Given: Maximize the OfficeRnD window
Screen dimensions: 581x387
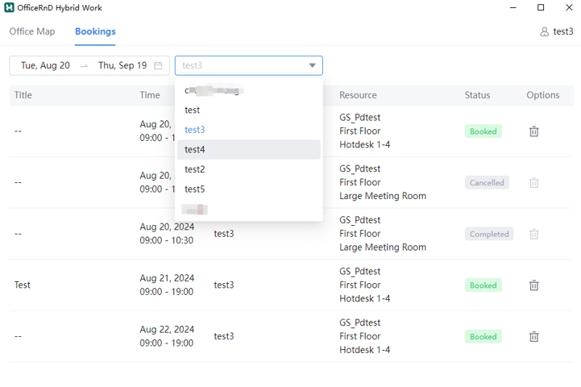Looking at the screenshot, I should coord(541,7).
